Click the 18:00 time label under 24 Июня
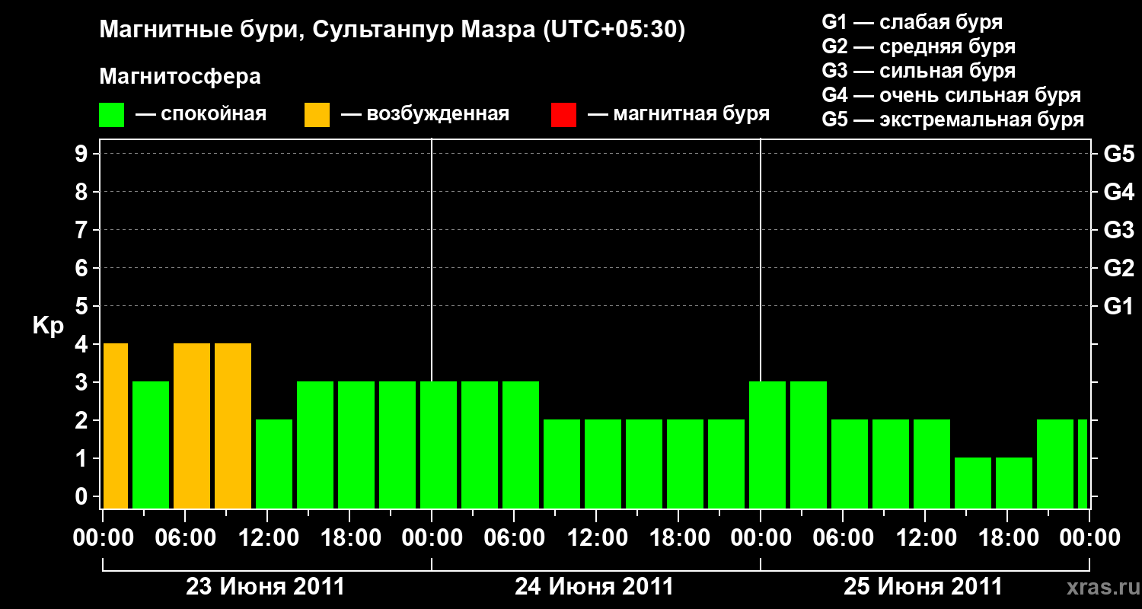Screen dimensions: 1142x609 pos(678,538)
